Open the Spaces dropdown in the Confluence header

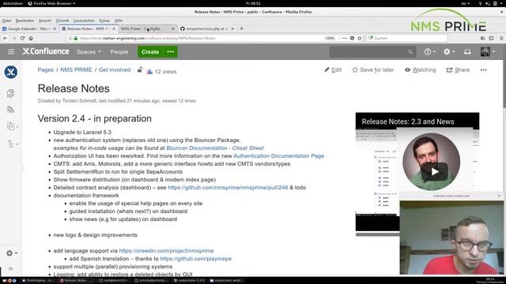[x=89, y=52]
